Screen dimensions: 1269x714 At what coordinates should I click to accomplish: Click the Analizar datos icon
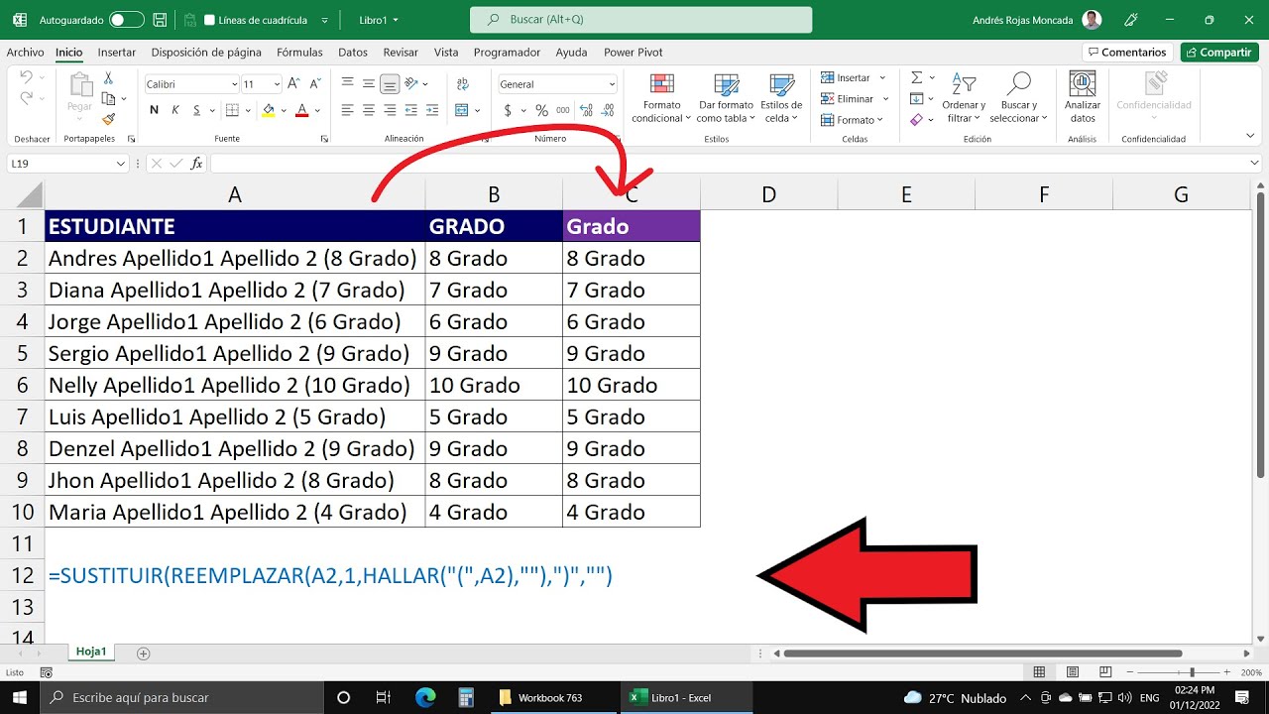click(1083, 97)
